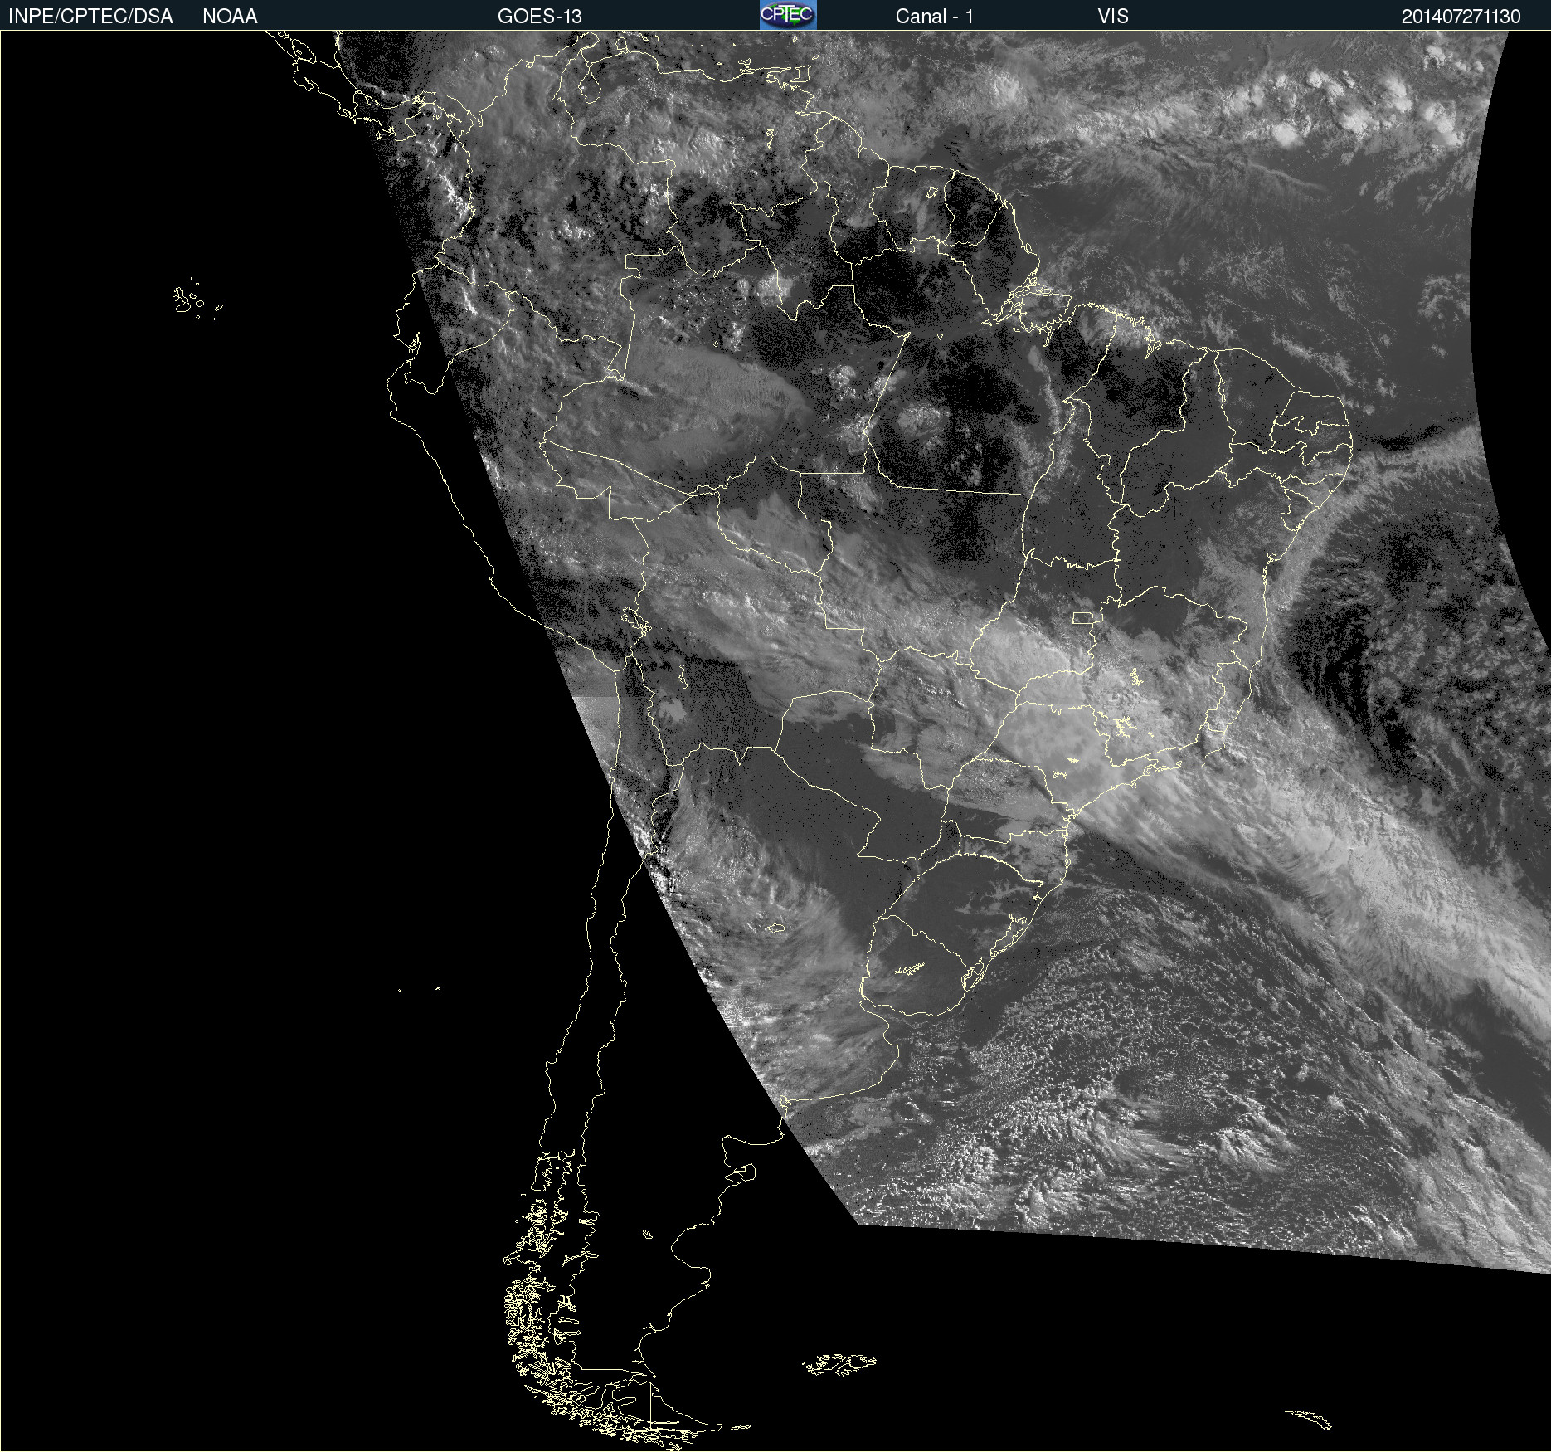Click the South Georgia island outline
The height and width of the screenshot is (1452, 1551).
coord(1309,1419)
